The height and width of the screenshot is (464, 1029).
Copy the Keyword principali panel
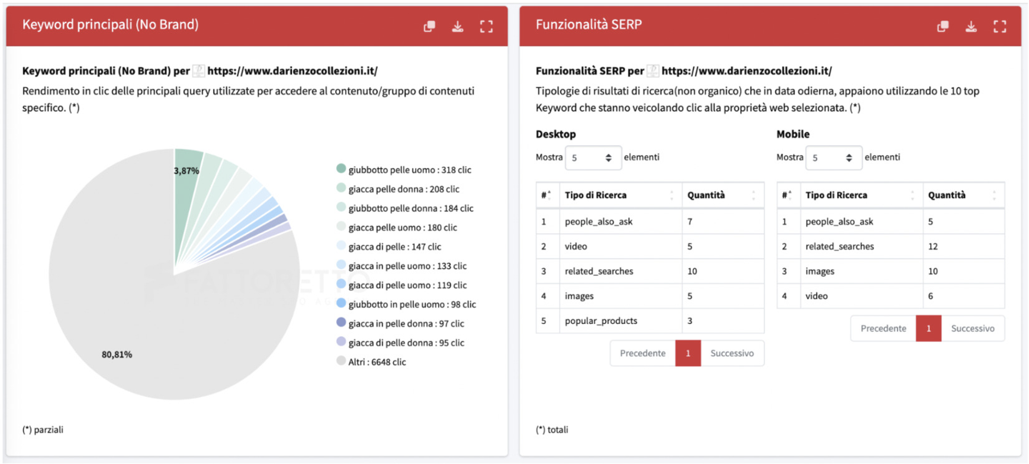pos(429,26)
